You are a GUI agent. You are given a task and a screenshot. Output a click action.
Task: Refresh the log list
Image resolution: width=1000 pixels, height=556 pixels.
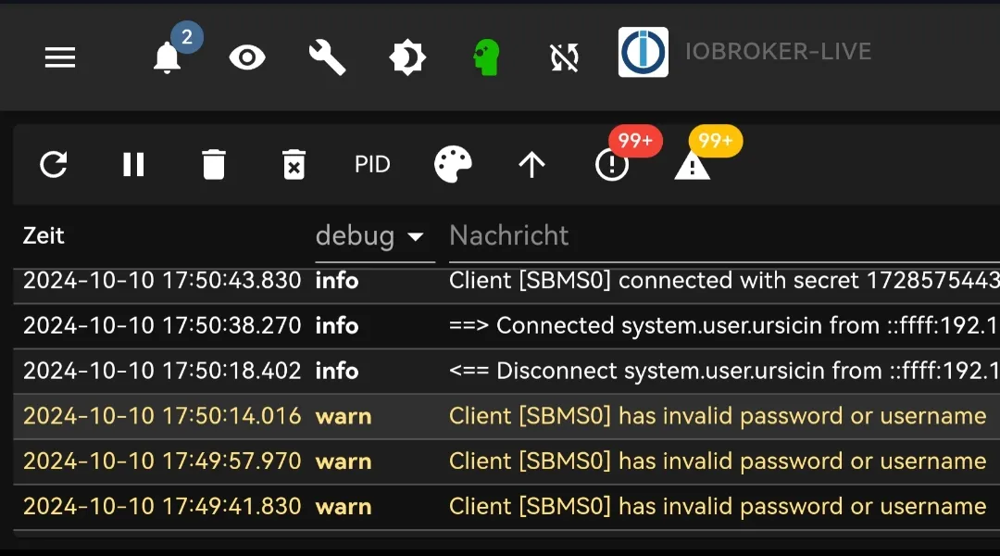[x=54, y=165]
